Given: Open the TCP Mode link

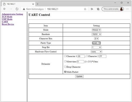Looking at the screenshot, I should tap(7, 17).
